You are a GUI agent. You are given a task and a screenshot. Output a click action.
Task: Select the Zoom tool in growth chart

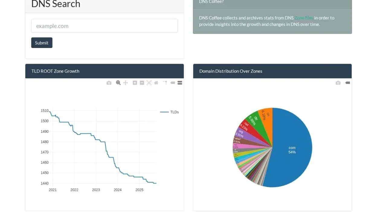click(x=118, y=83)
